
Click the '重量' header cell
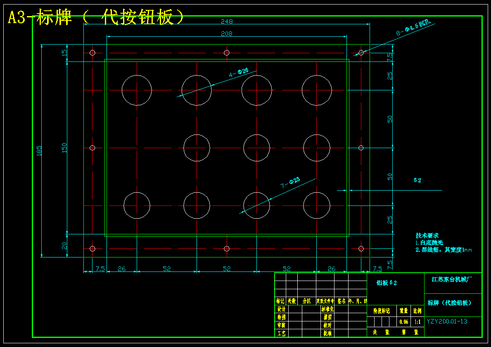pos(404,311)
